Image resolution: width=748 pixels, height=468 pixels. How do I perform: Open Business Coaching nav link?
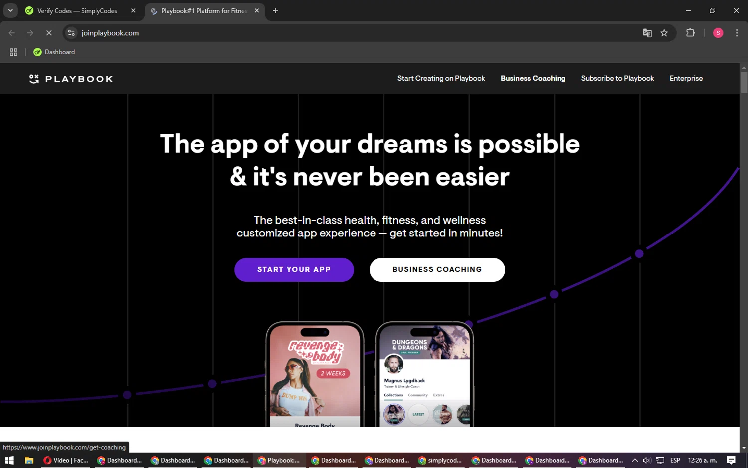[533, 78]
